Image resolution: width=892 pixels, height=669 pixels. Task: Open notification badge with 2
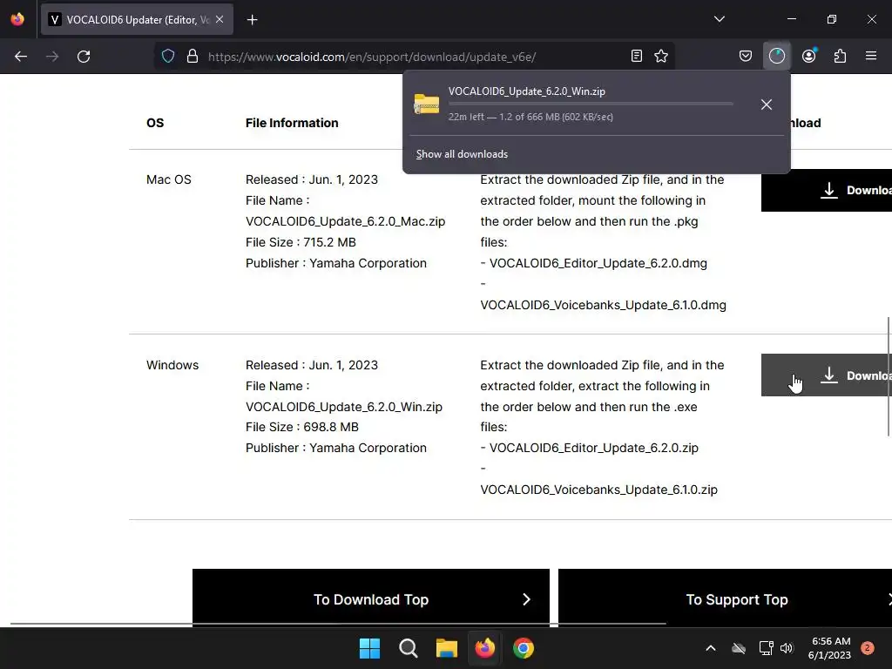(868, 648)
